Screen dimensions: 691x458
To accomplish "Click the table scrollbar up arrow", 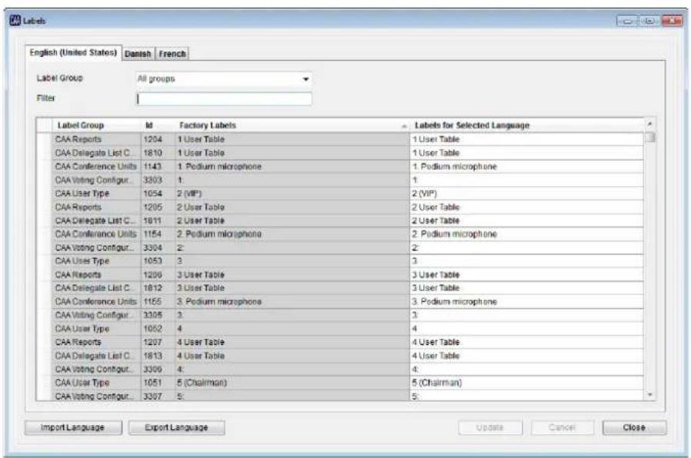I will coord(649,124).
